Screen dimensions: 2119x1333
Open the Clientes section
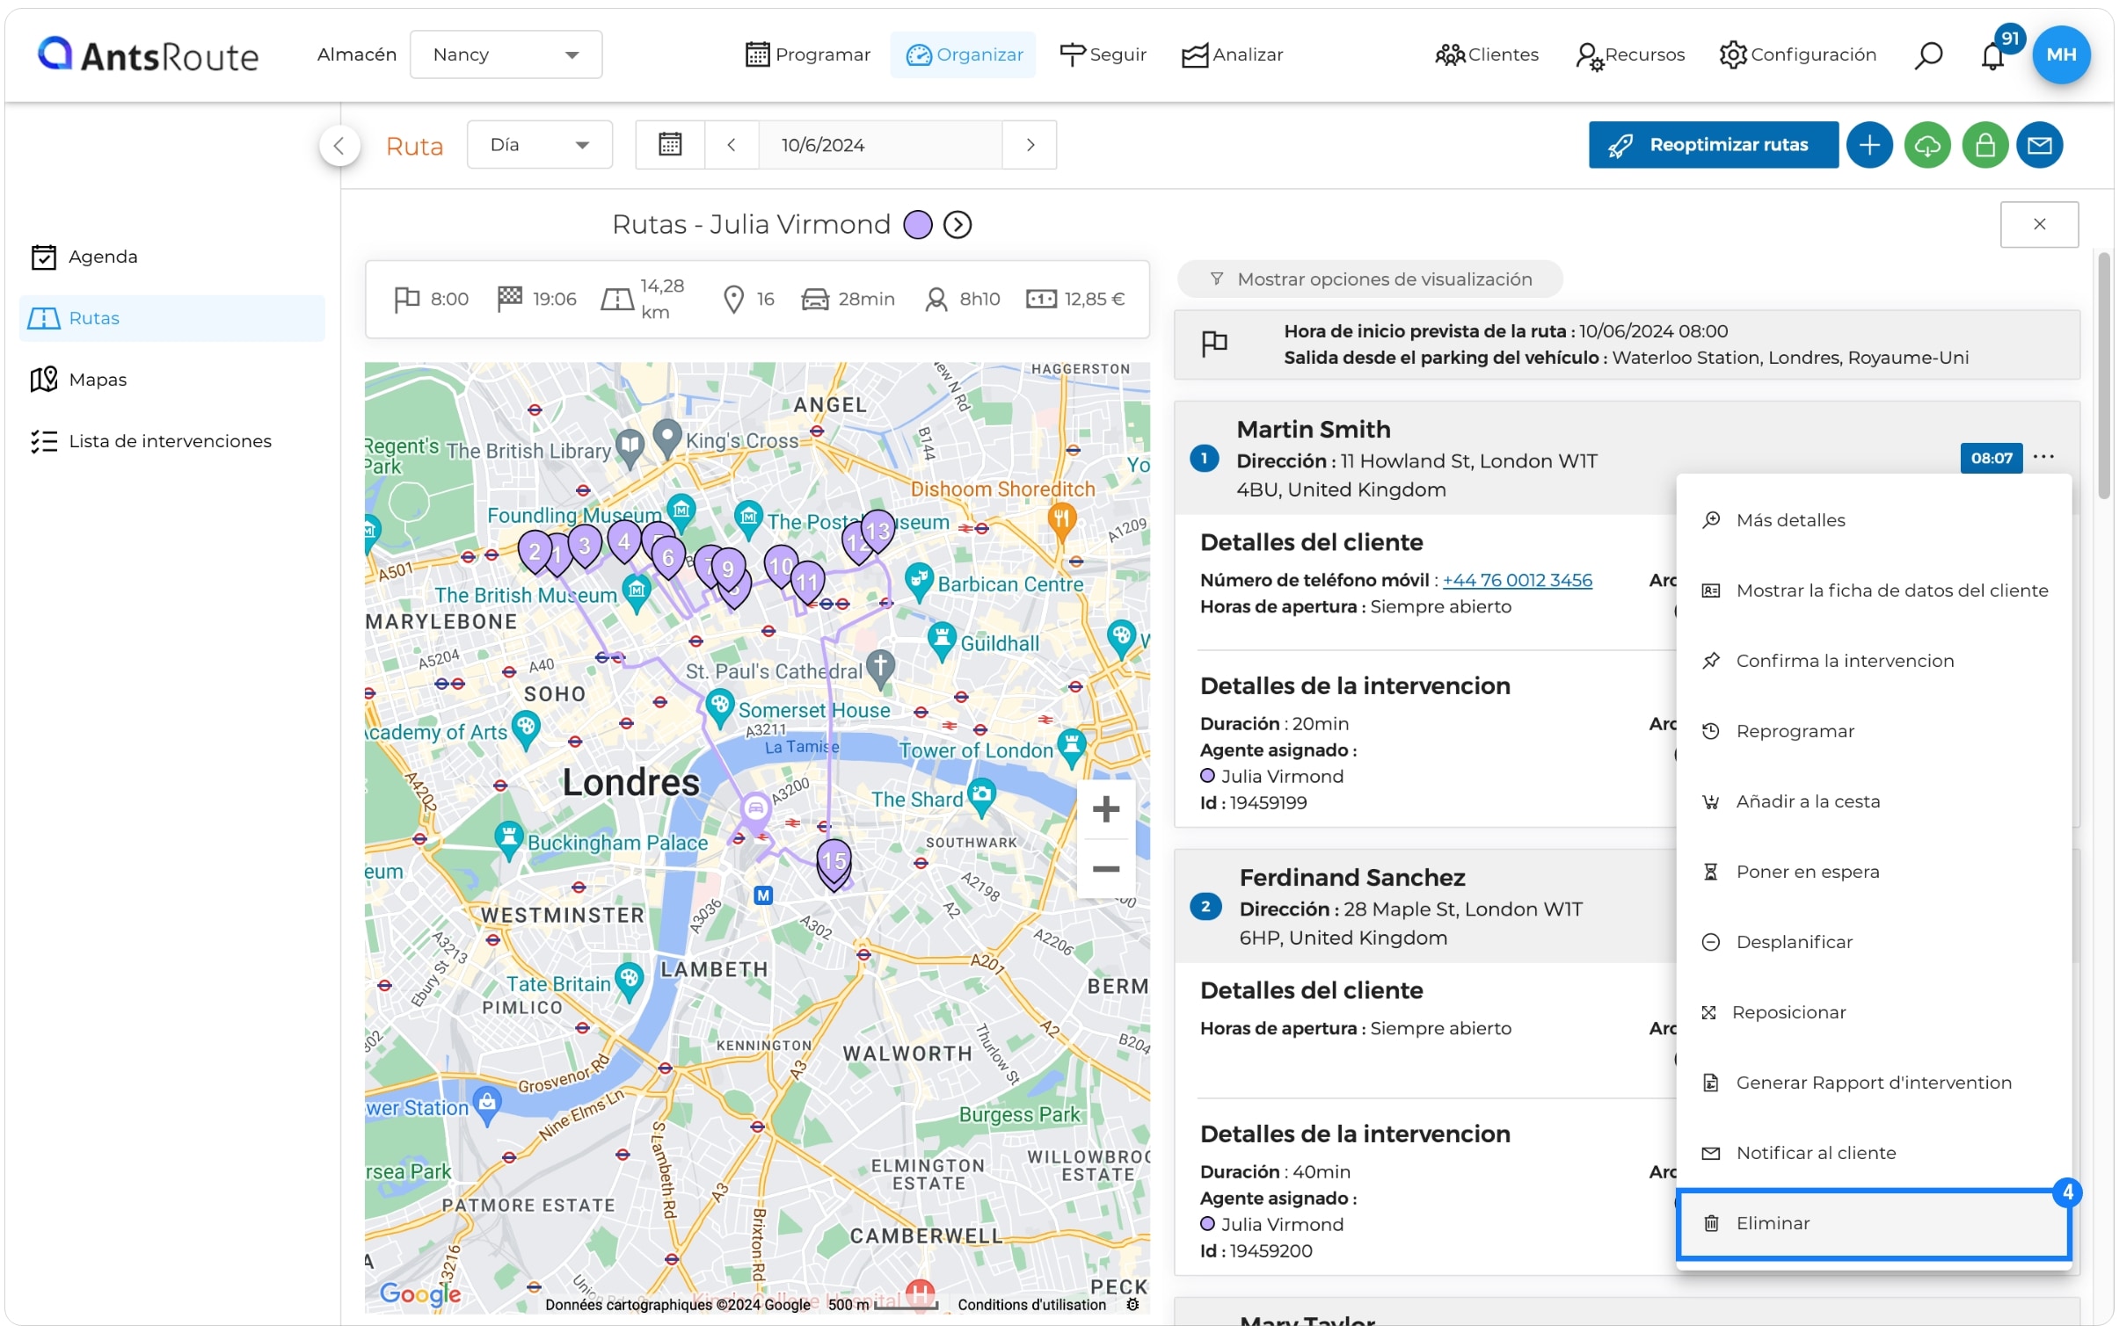(x=1486, y=54)
